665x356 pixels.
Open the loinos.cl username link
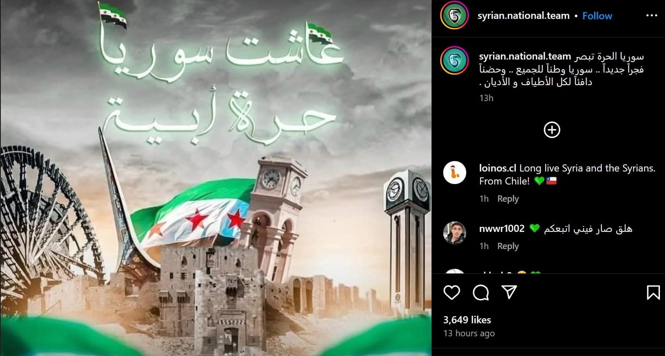coord(498,168)
